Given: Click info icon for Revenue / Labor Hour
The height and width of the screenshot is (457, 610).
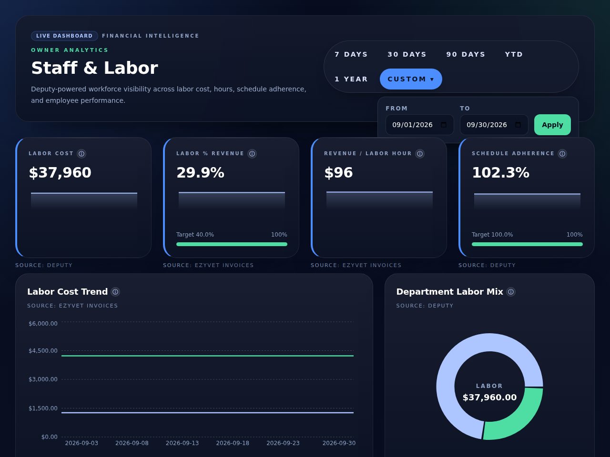Looking at the screenshot, I should (420, 154).
